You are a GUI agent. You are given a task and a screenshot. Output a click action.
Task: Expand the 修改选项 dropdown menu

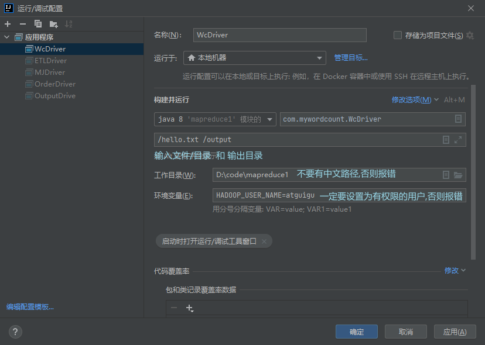[415, 100]
